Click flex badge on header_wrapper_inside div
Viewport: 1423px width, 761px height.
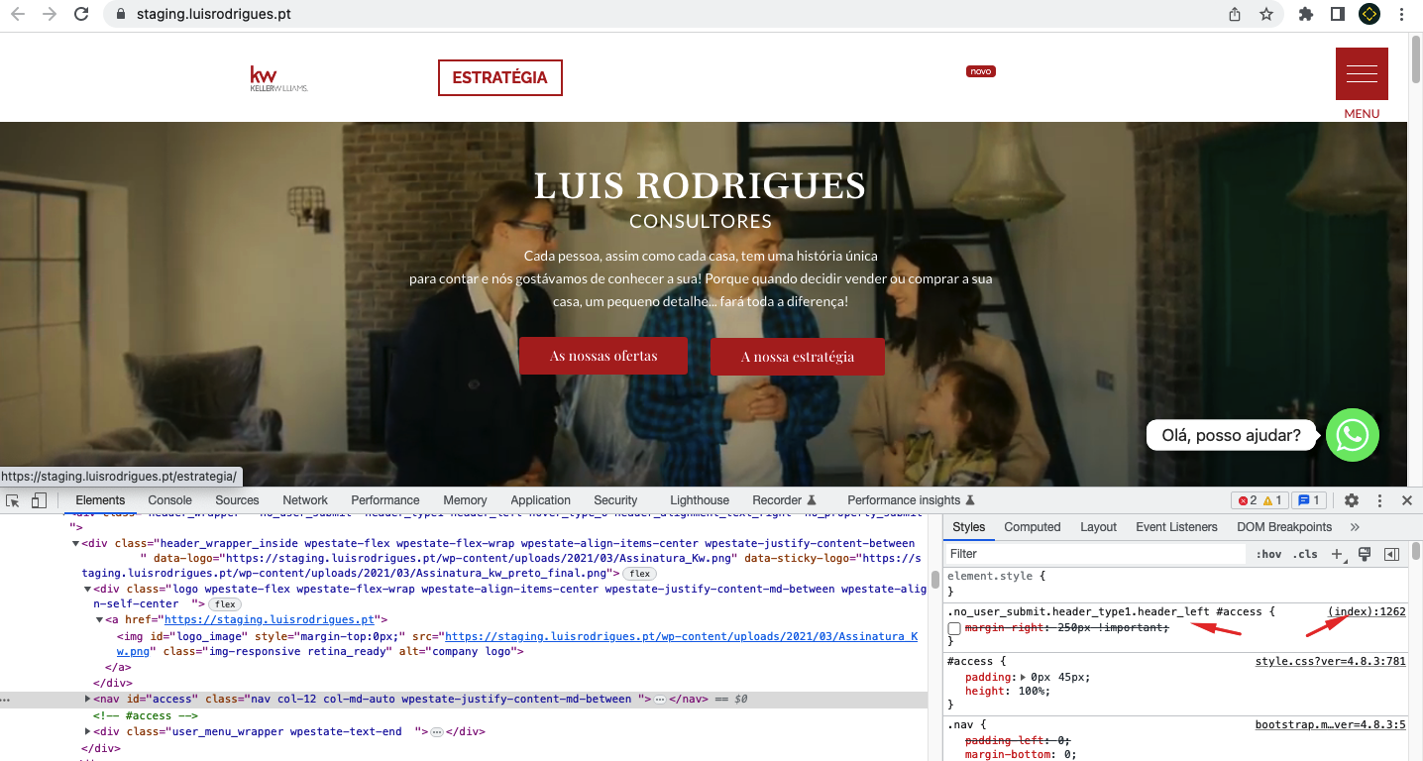click(639, 574)
